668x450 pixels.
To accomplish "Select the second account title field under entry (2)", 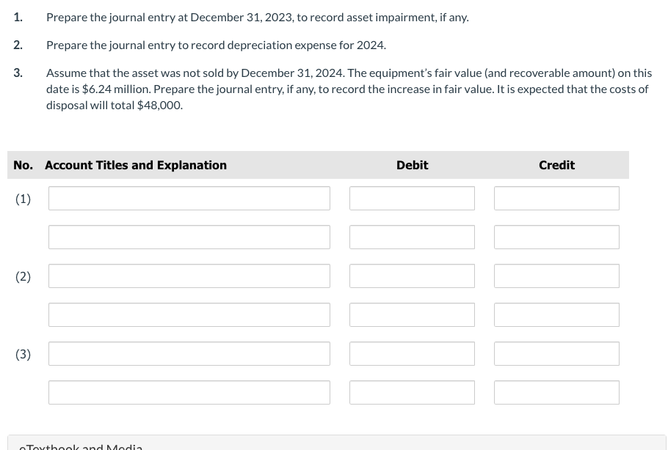I will 189,314.
